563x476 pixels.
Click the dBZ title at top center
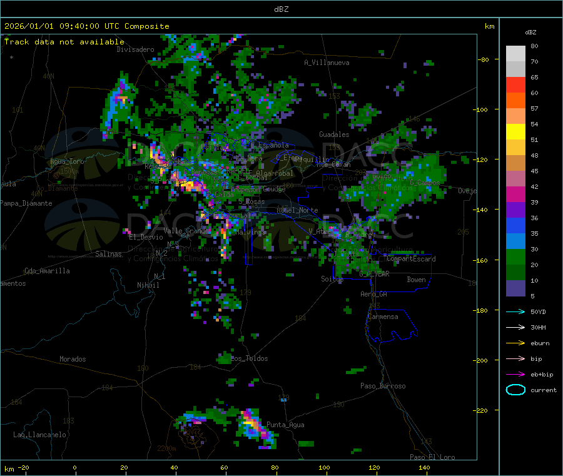pos(281,9)
